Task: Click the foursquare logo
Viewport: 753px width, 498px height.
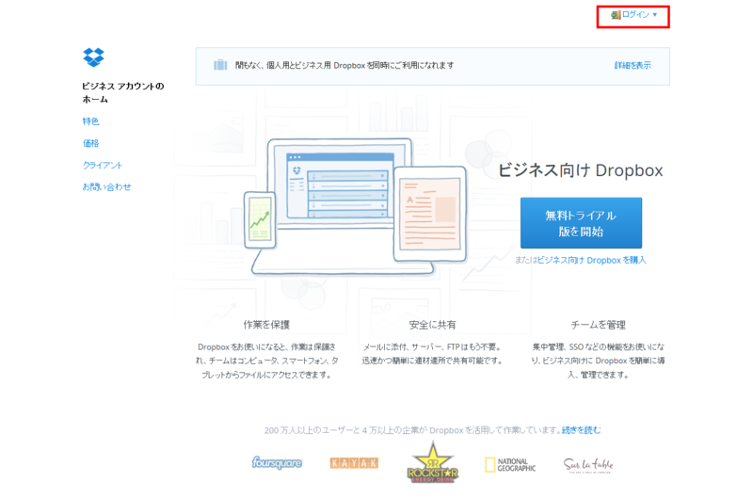Action: (277, 463)
